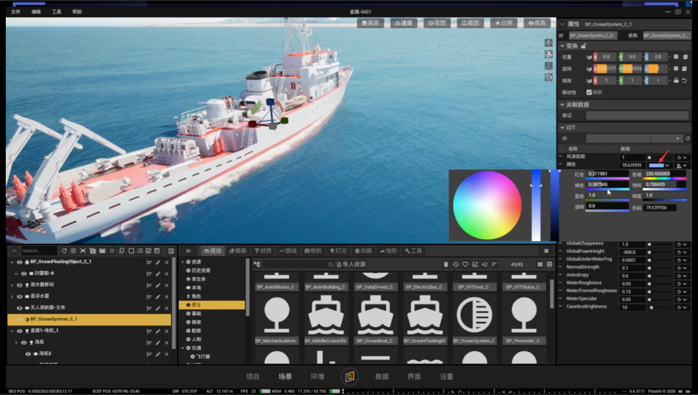Show the hidden 悬浮水雷 layer
Screen dimensions: 698x395
pyautogui.click(x=19, y=296)
